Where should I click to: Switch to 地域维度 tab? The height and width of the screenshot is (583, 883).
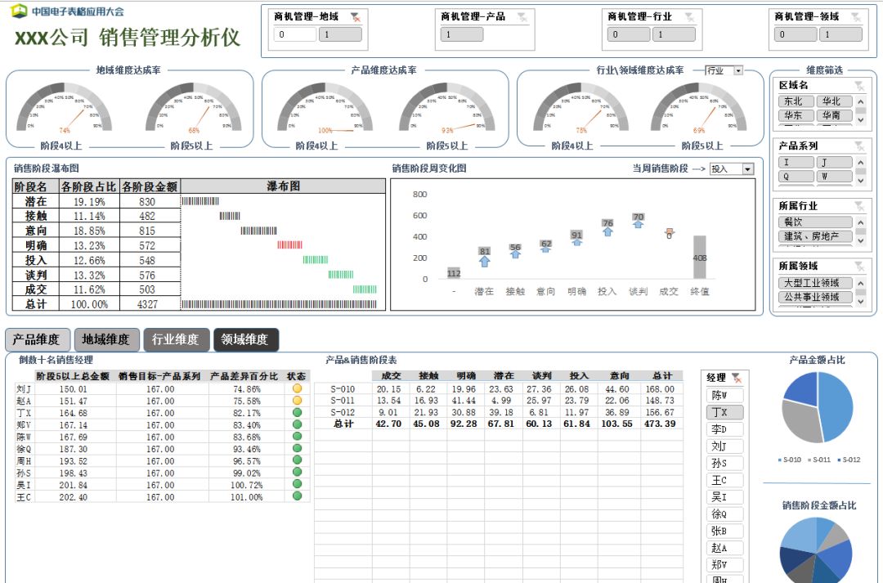point(107,339)
